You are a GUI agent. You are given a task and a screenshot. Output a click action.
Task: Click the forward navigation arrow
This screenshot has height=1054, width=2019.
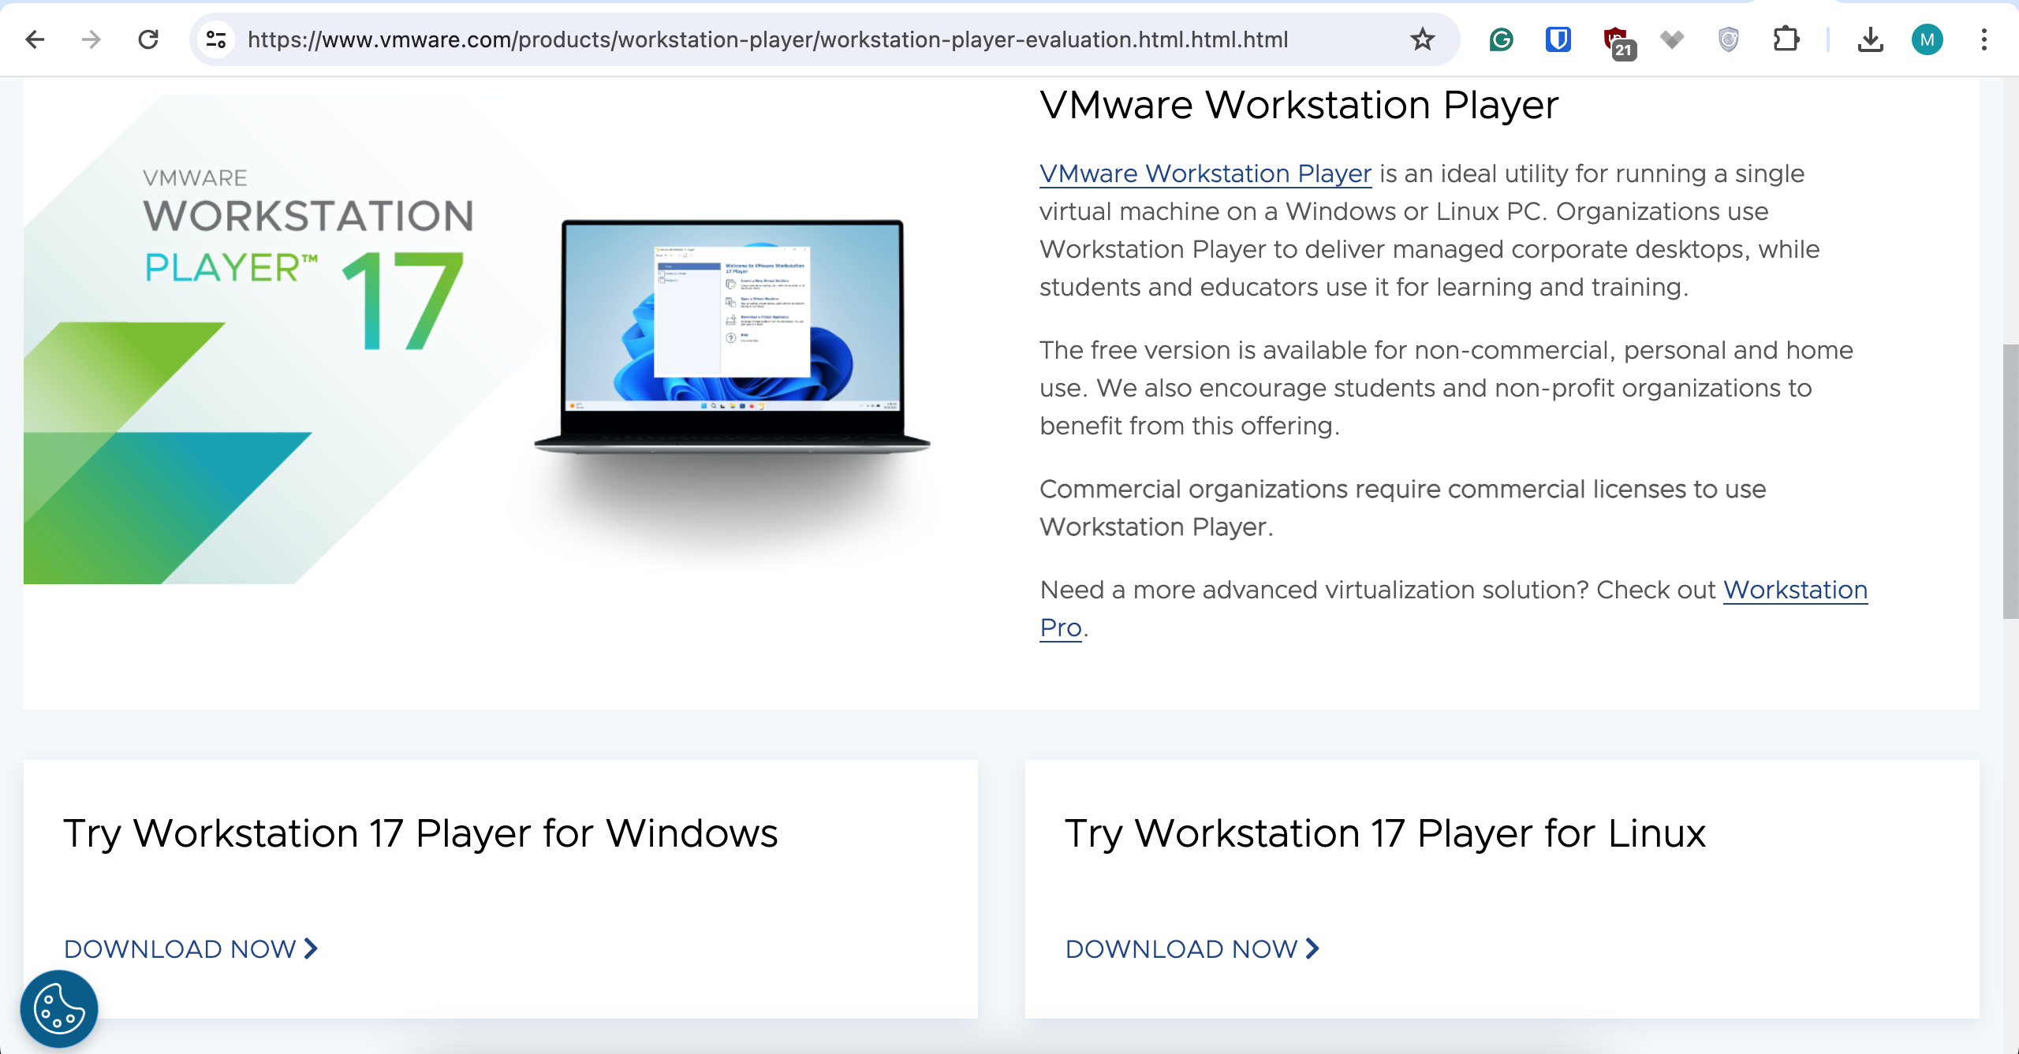point(91,39)
